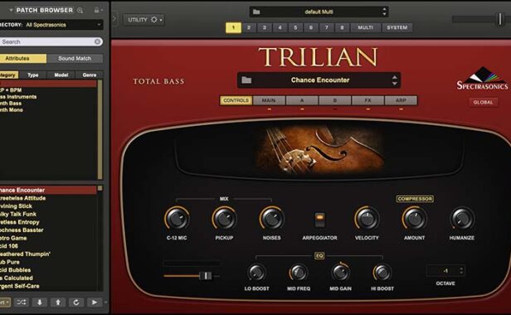This screenshot has height=315, width=511.
Task: Click the lock icon in Patch Browser header
Action: [96, 11]
